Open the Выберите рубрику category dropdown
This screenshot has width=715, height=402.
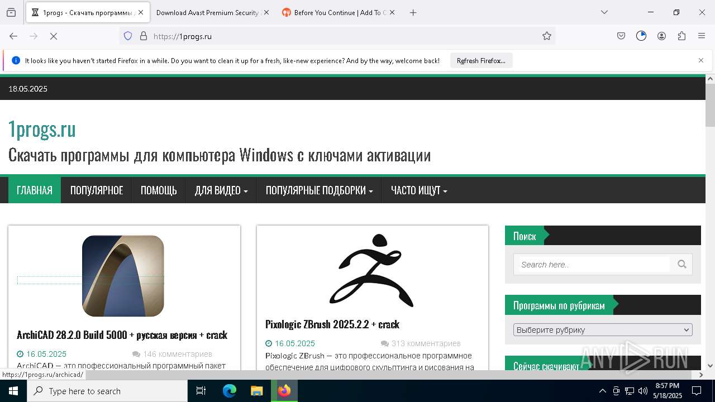pos(603,329)
